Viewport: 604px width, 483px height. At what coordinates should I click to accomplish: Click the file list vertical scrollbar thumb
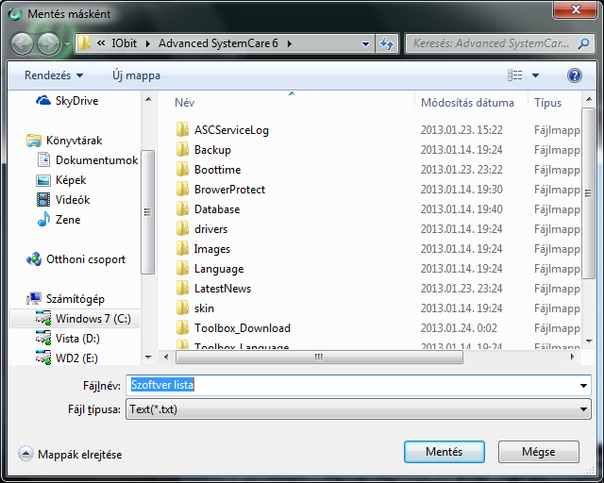tap(588, 192)
